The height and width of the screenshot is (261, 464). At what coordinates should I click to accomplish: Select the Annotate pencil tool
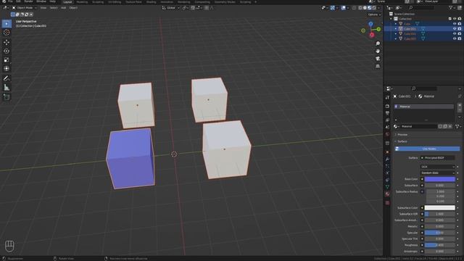point(7,78)
